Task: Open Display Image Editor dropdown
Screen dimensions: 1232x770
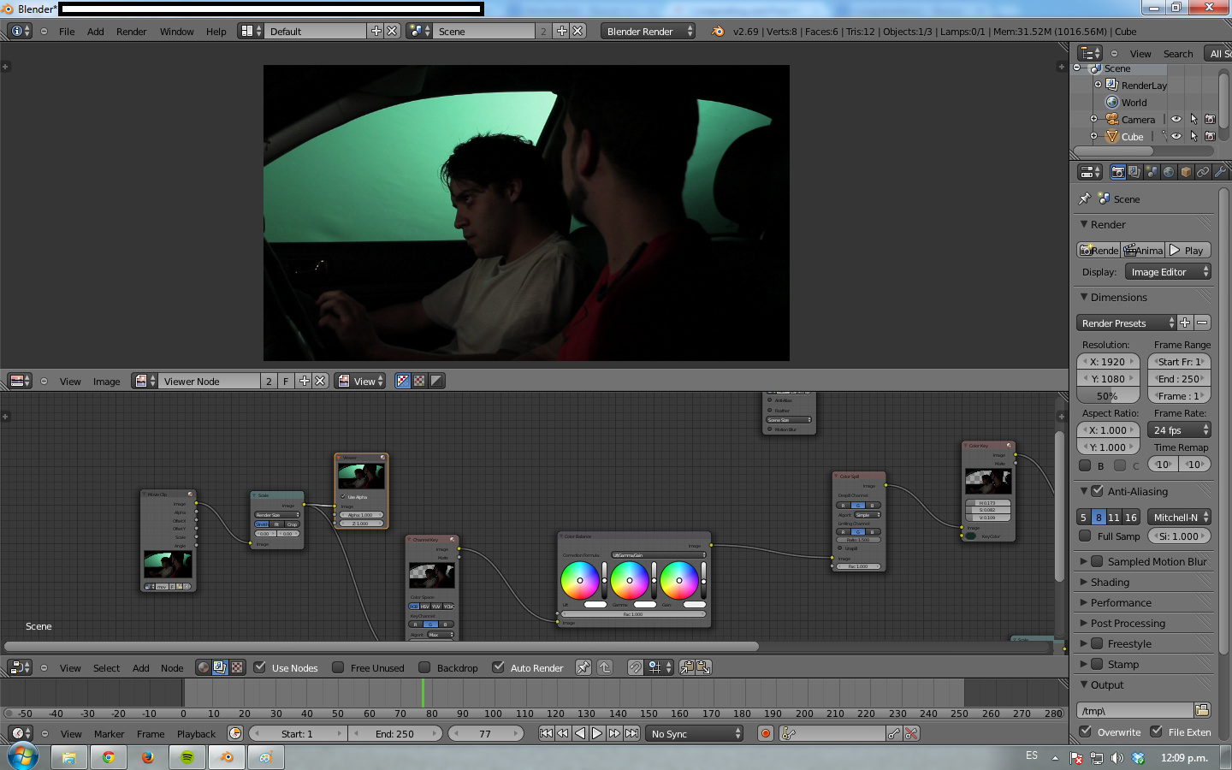Action: (x=1168, y=272)
